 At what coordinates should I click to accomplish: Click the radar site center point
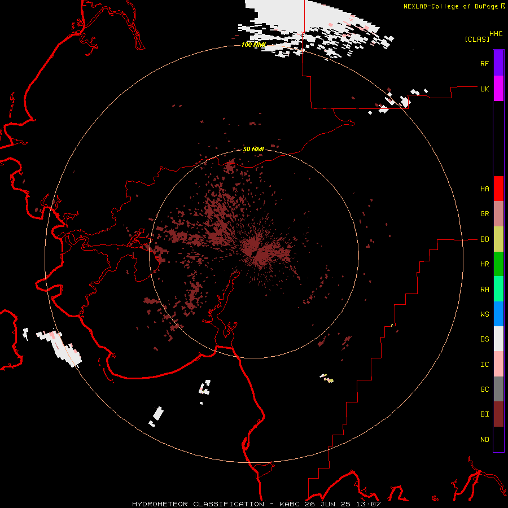pos(254,253)
